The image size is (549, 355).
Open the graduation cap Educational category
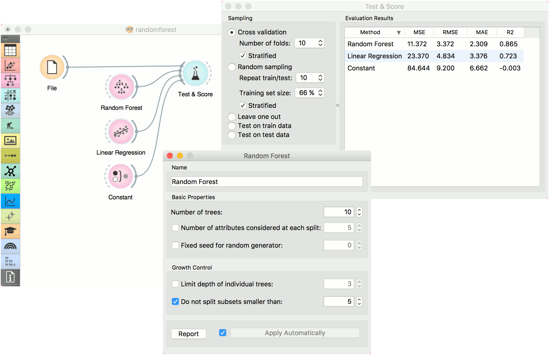point(10,231)
